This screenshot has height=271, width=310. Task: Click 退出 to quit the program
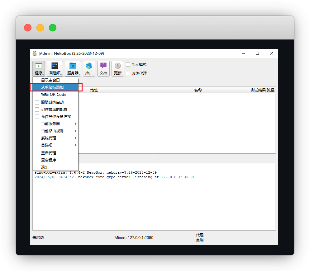tap(45, 167)
